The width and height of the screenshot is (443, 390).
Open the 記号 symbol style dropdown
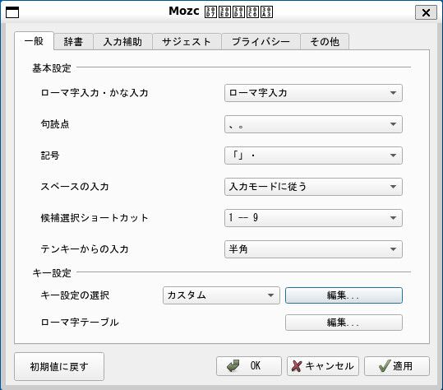(313, 156)
